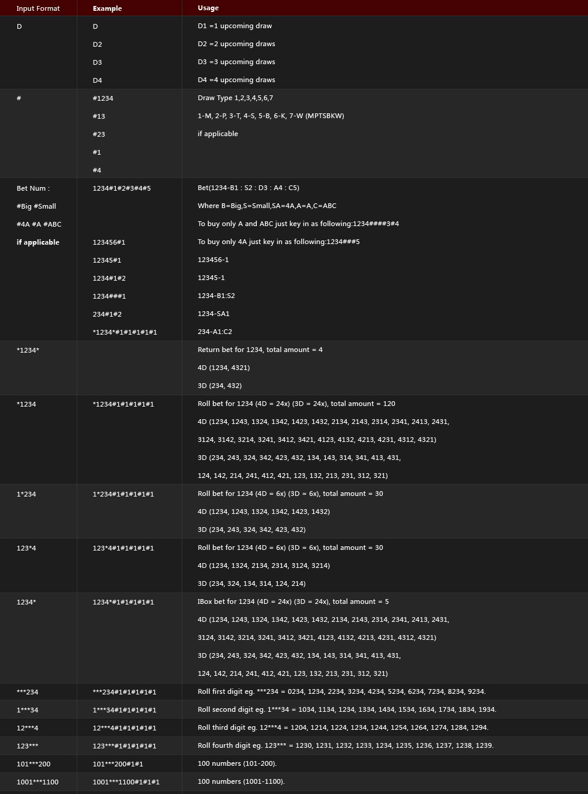Select the 1234#1#2#3#4#5 example text
The height and width of the screenshot is (794, 588).
point(122,188)
